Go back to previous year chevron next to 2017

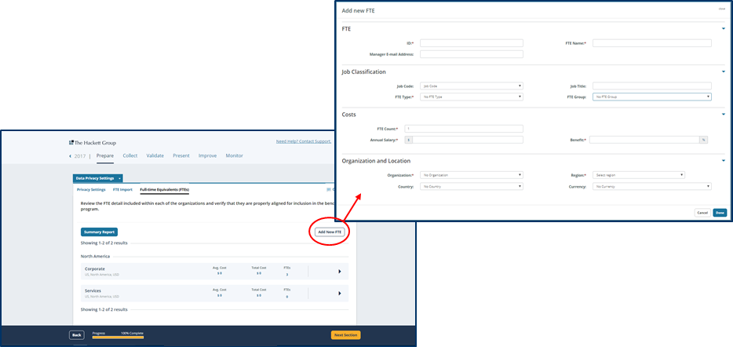[71, 156]
